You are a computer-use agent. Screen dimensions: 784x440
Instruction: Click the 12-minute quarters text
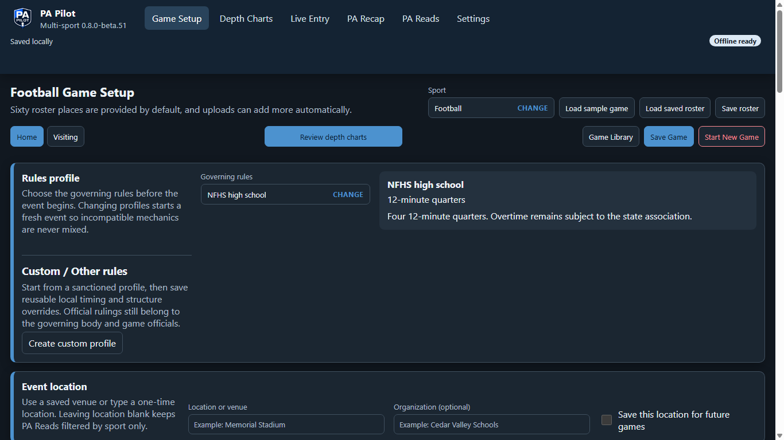426,199
